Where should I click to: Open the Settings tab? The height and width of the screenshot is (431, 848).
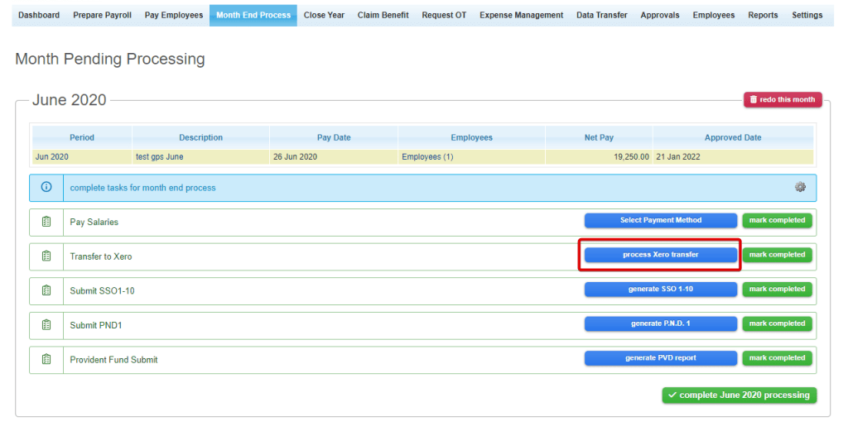pos(807,15)
